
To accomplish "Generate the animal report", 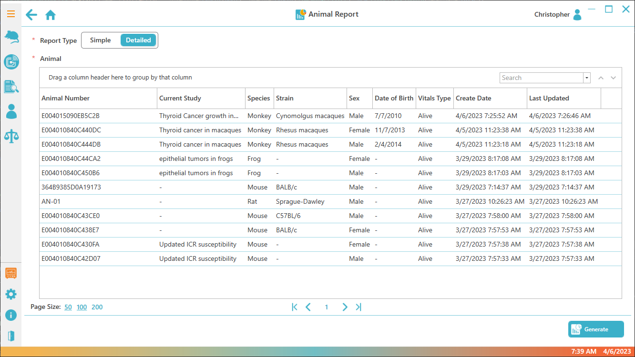I will (596, 329).
